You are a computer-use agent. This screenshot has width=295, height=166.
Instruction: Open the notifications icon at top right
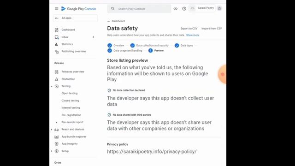pyautogui.click(x=219, y=8)
